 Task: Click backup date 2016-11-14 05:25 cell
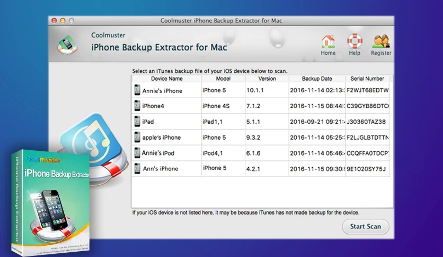tap(317, 138)
